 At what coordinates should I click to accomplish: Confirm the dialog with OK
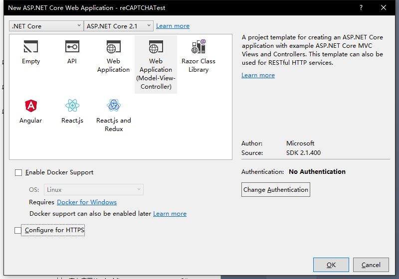pyautogui.click(x=331, y=265)
